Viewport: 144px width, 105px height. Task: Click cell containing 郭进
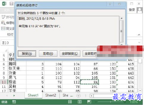tap(17, 82)
